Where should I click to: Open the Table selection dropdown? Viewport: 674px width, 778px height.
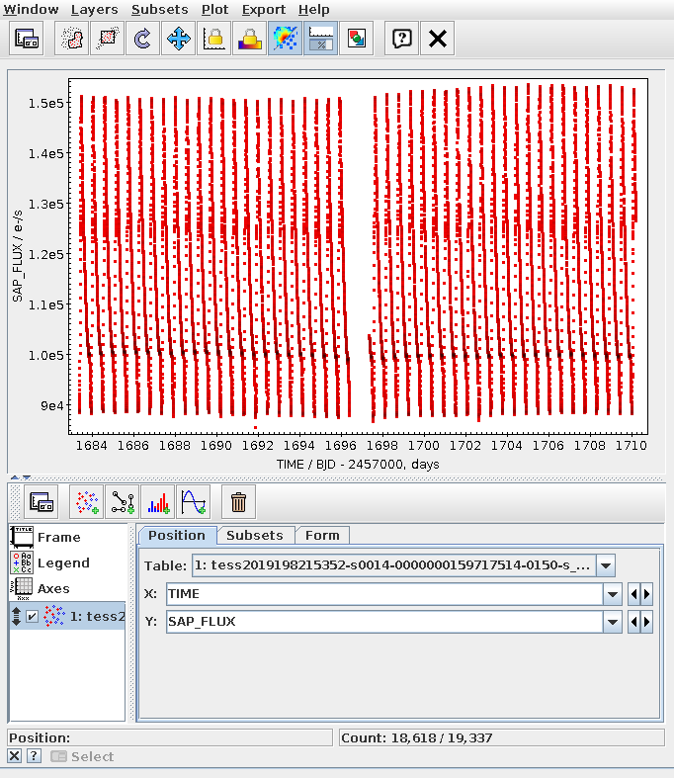606,565
